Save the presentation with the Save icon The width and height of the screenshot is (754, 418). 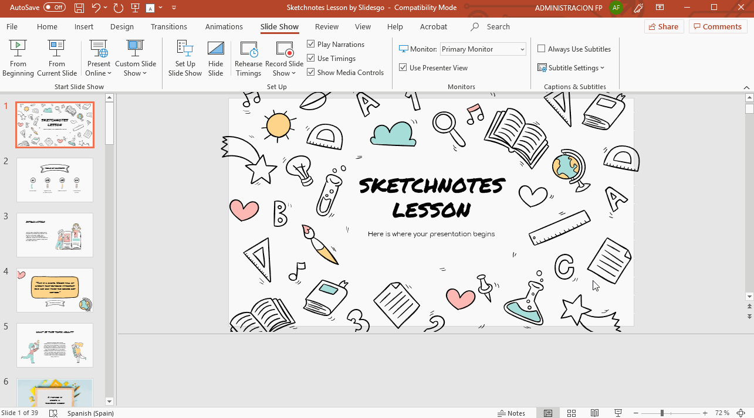tap(79, 8)
